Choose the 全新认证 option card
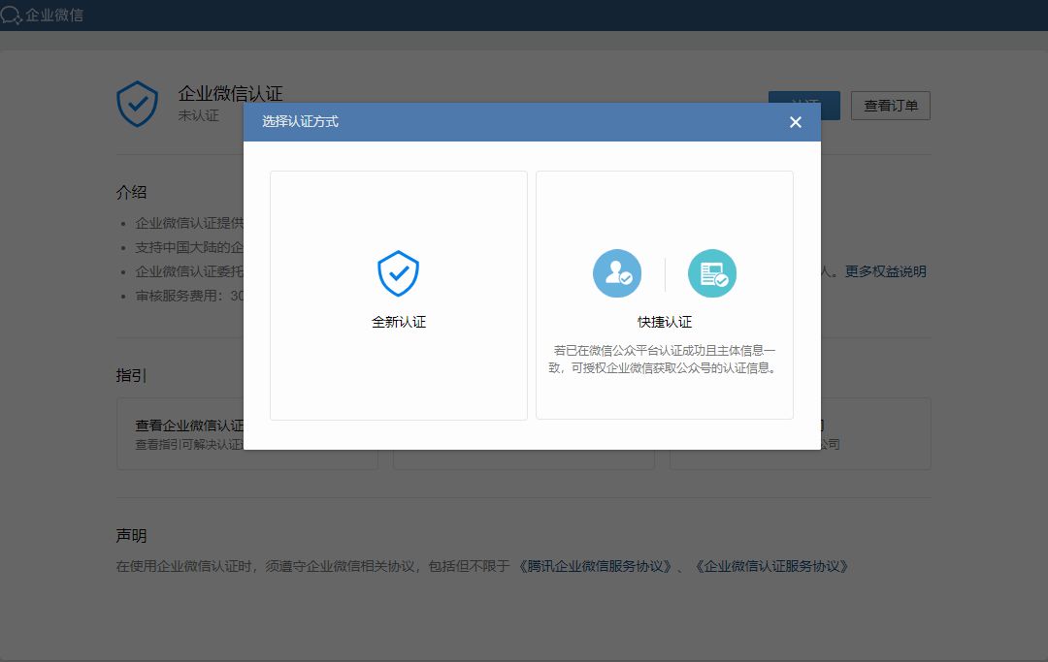The height and width of the screenshot is (662, 1048). (x=398, y=295)
